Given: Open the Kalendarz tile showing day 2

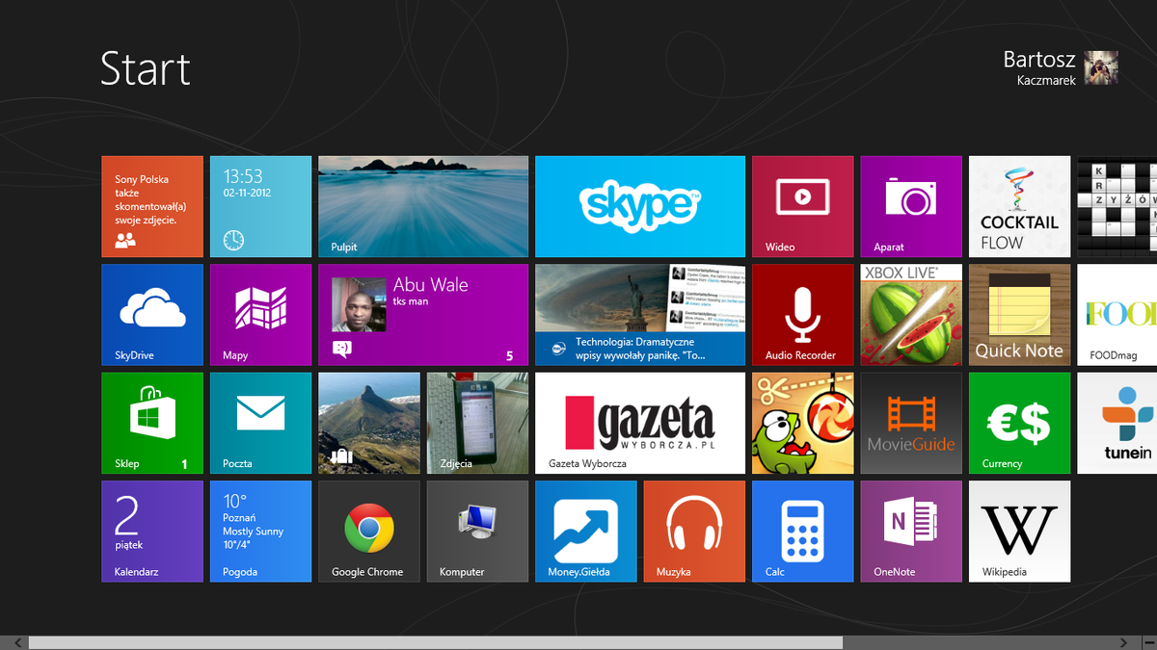Looking at the screenshot, I should tap(151, 531).
